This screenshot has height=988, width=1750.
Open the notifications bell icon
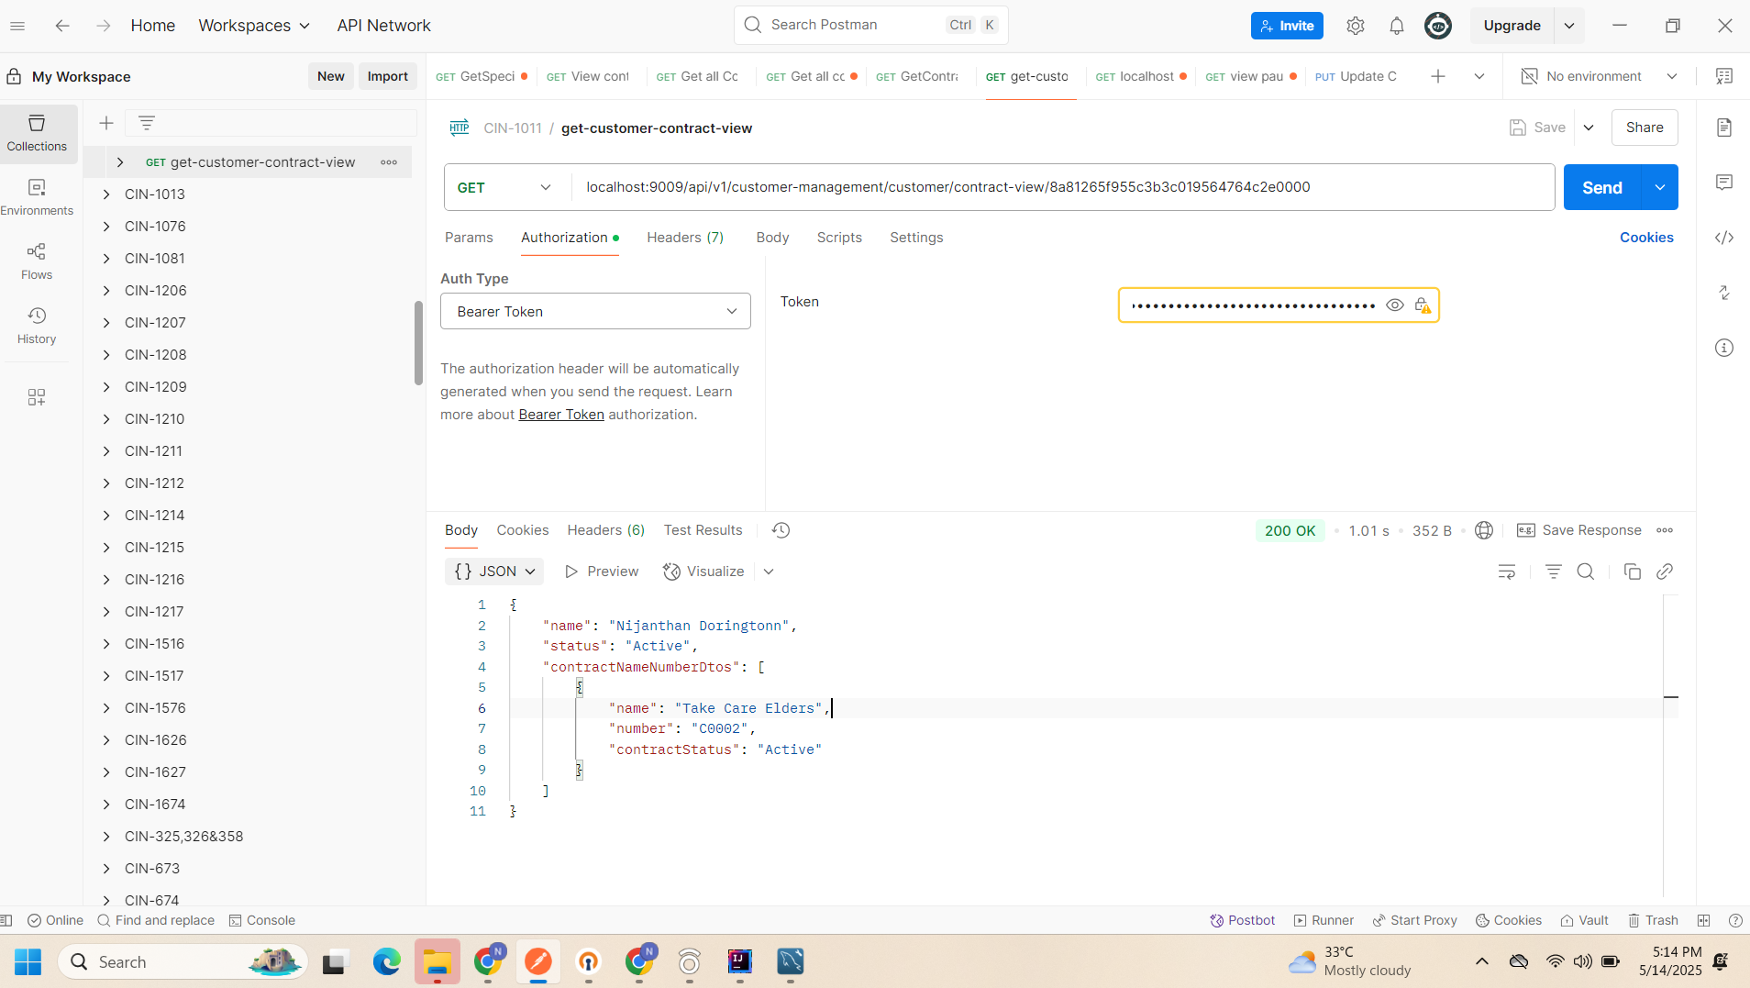point(1397,26)
